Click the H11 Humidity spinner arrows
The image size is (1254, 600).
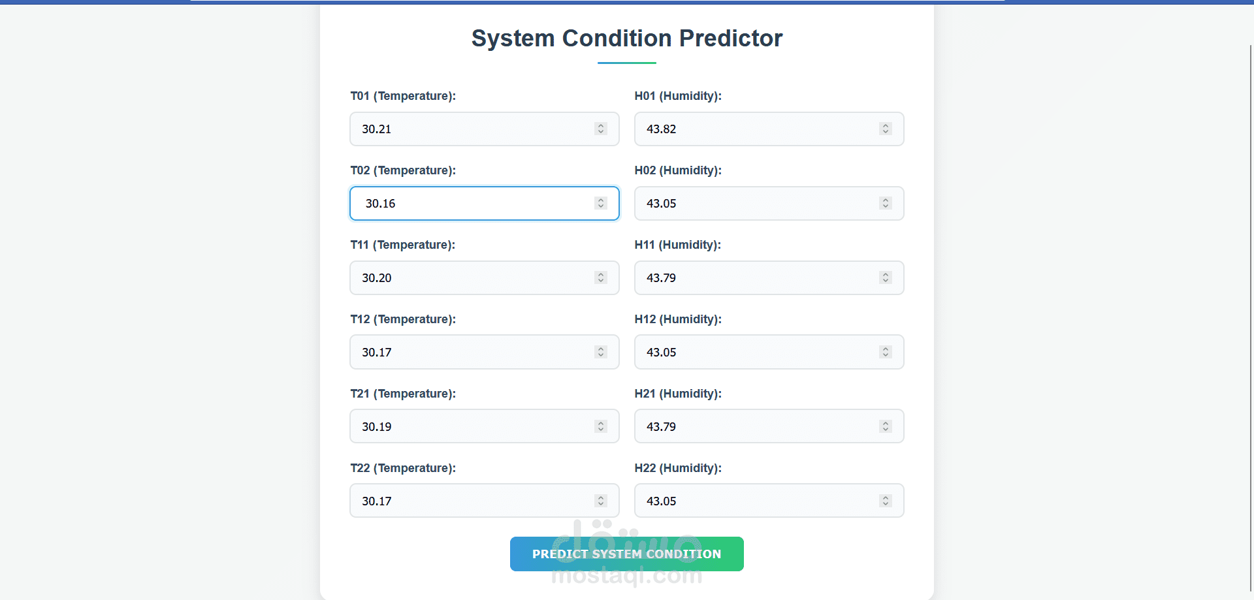885,277
